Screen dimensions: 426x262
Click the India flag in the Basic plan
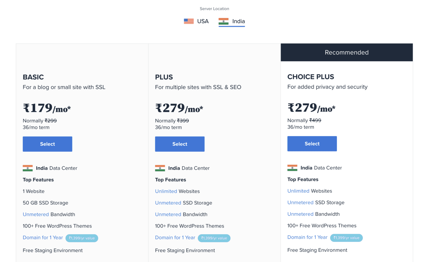[28, 168]
